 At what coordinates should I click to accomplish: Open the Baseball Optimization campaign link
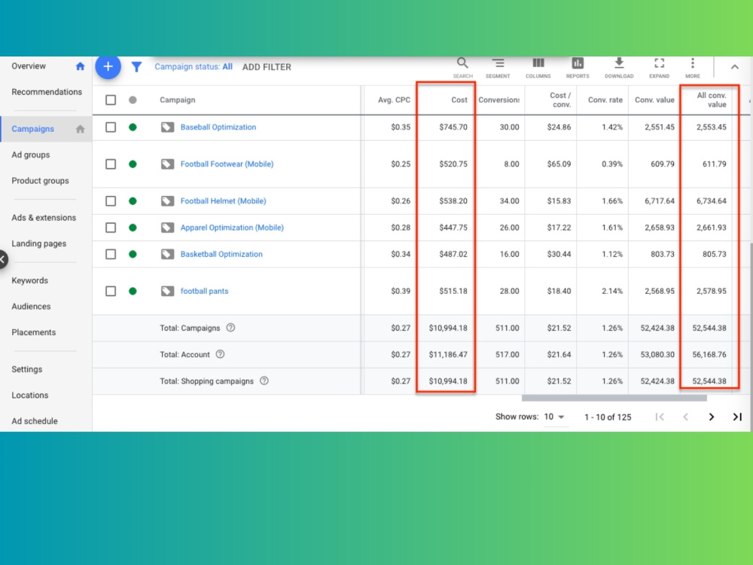tap(218, 127)
